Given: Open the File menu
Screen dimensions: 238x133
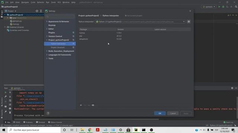Looking at the screenshot, I should [x=7, y=2].
